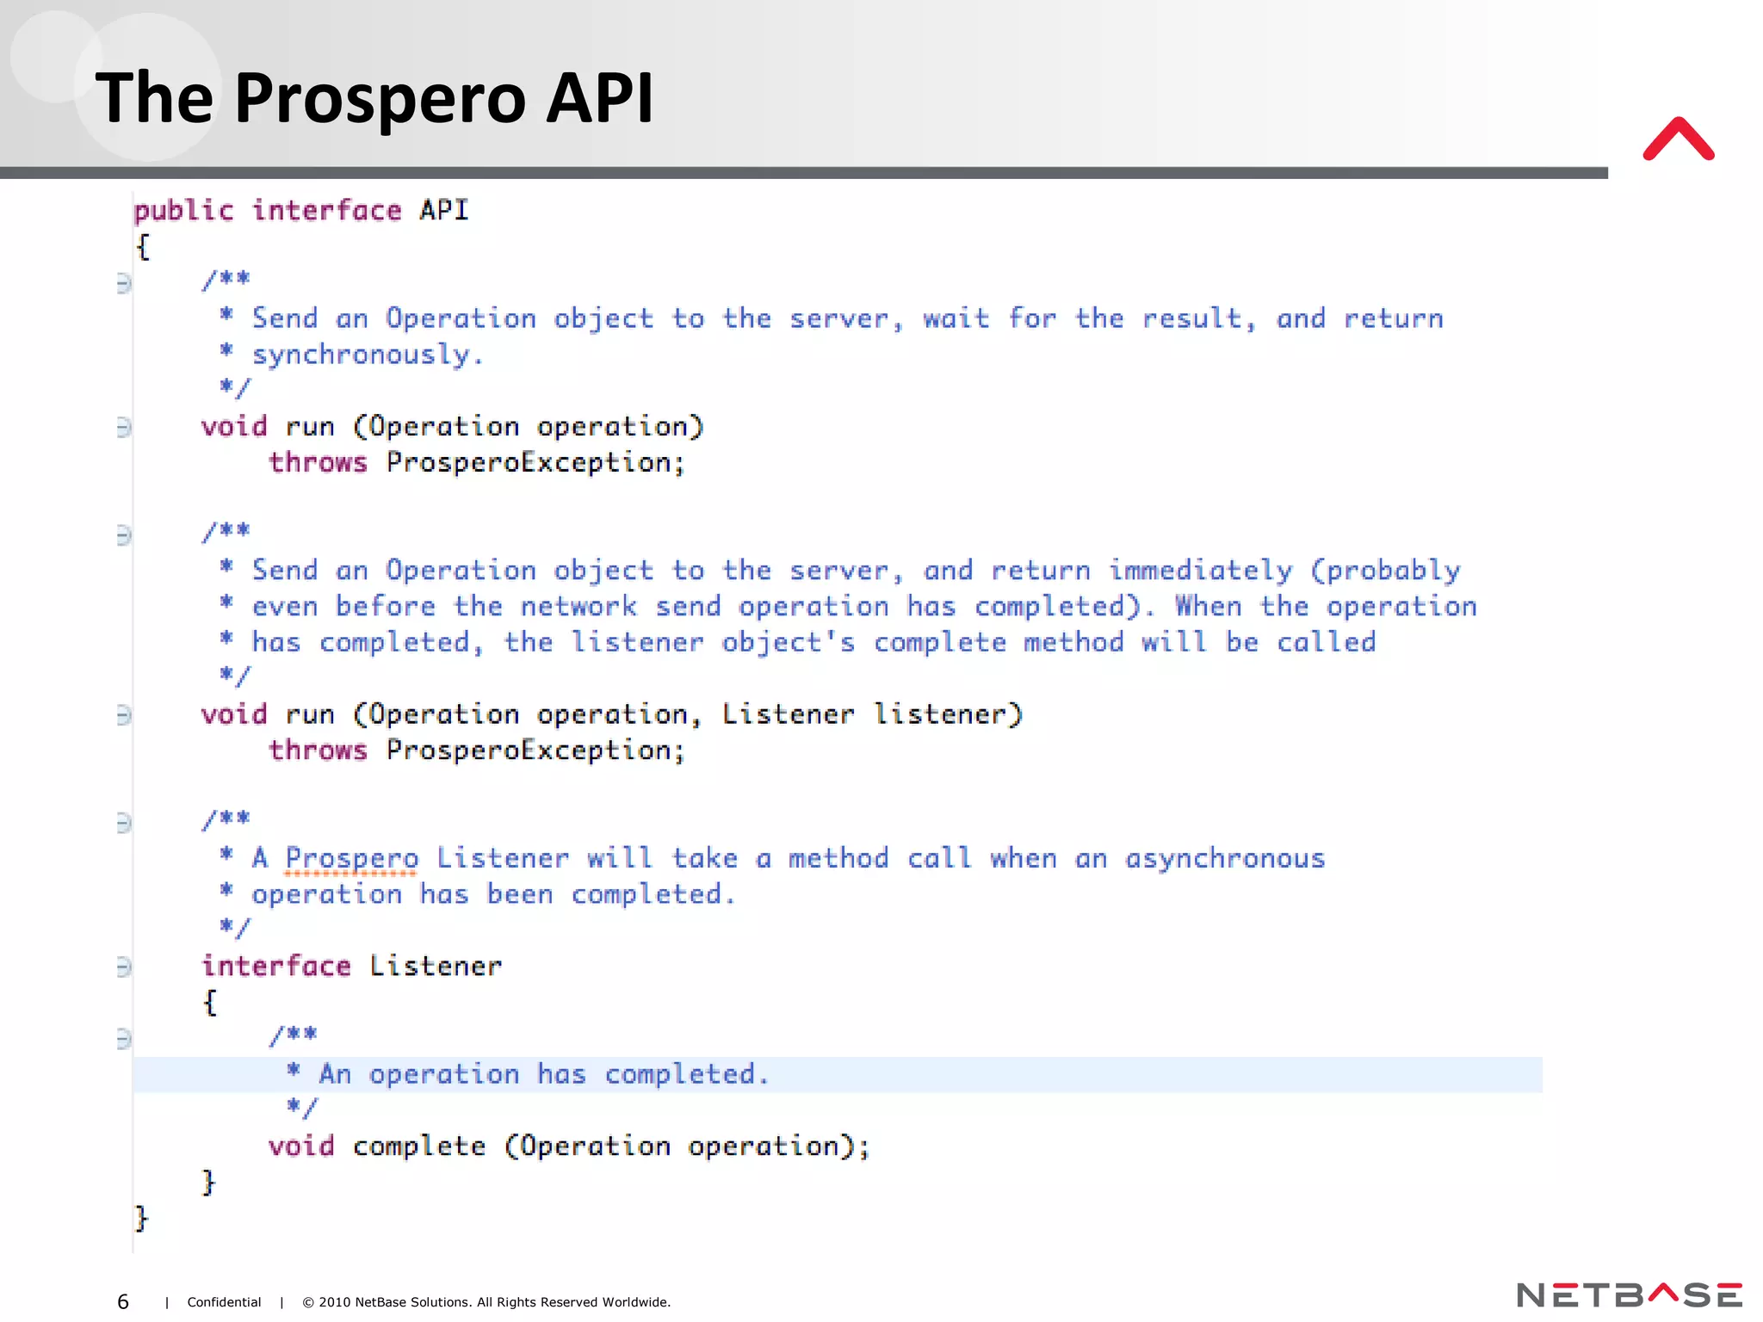The width and height of the screenshot is (1763, 1322).
Task: Click first 'throws ProsperoException;' line
Action: click(477, 463)
